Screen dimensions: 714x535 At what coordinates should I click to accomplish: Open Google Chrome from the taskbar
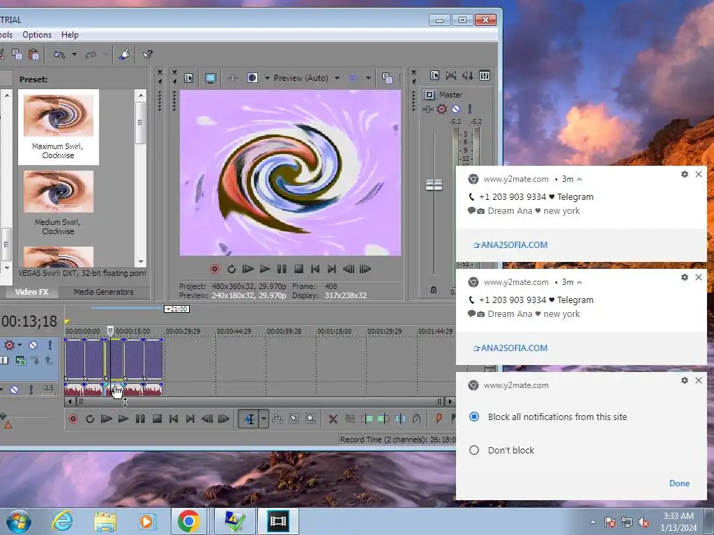tap(189, 521)
